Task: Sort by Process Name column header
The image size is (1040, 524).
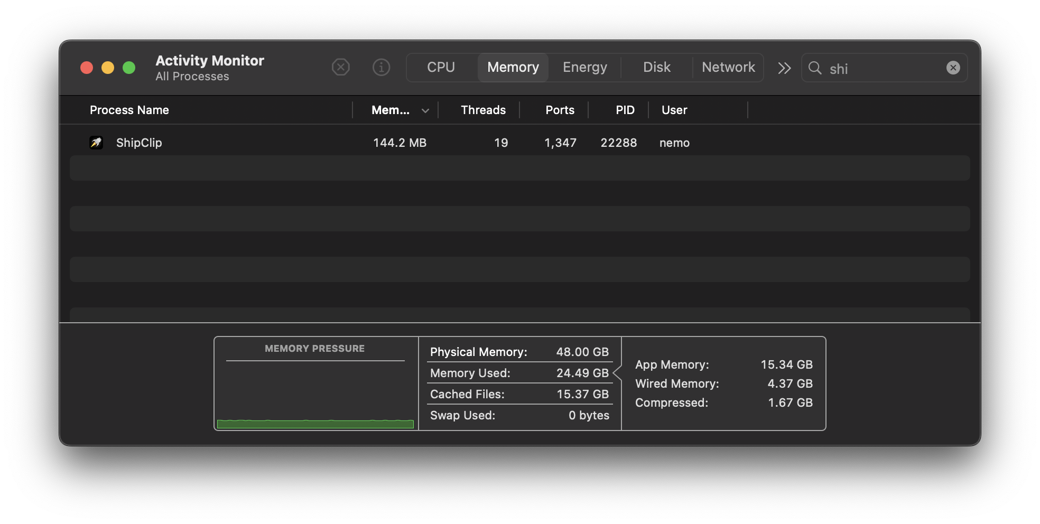Action: click(x=129, y=110)
